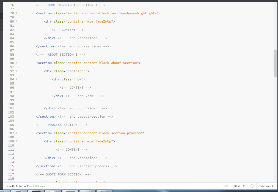Click 'section-home-highlights' class name text

(134, 13)
